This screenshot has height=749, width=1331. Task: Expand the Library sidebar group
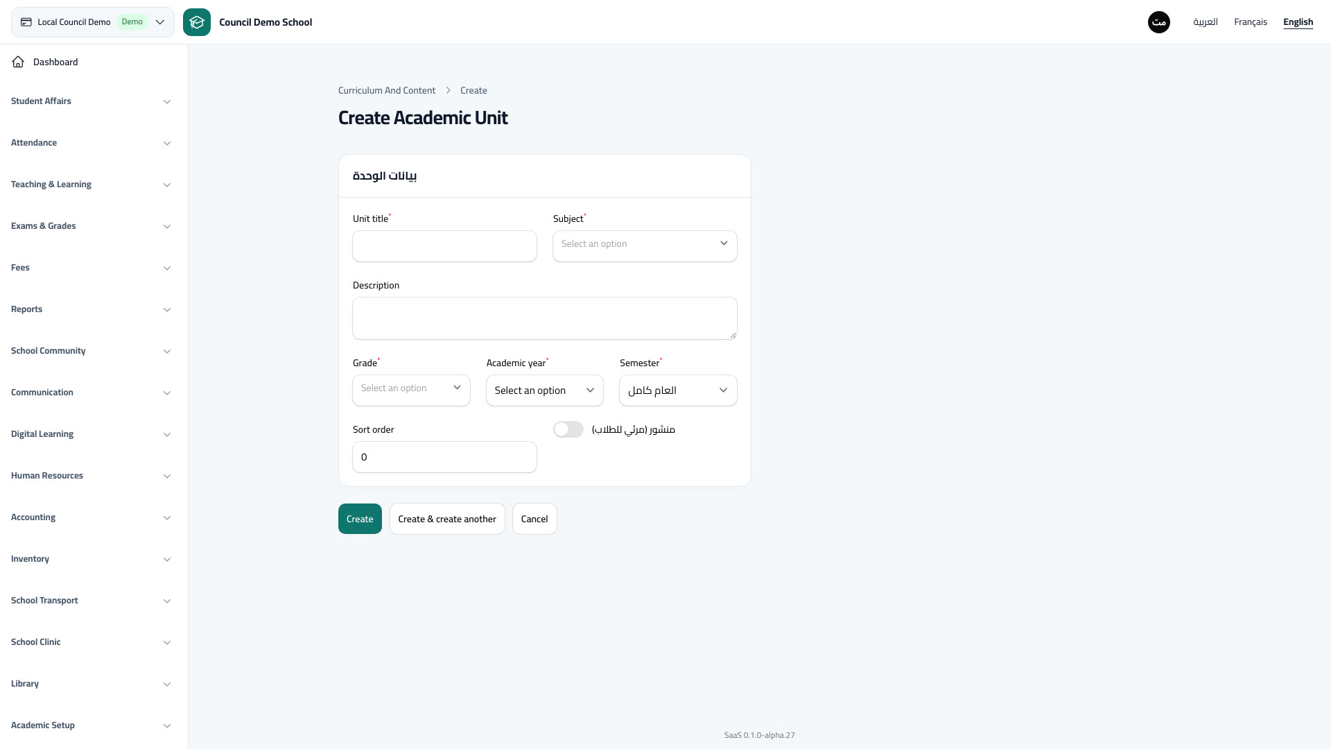[x=91, y=684]
